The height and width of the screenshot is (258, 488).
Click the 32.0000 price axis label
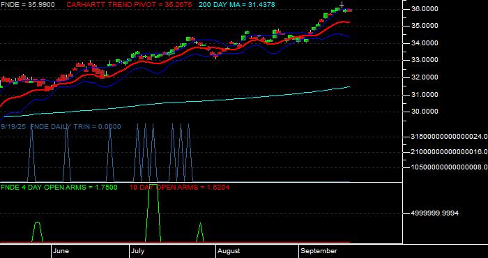[x=425, y=77]
